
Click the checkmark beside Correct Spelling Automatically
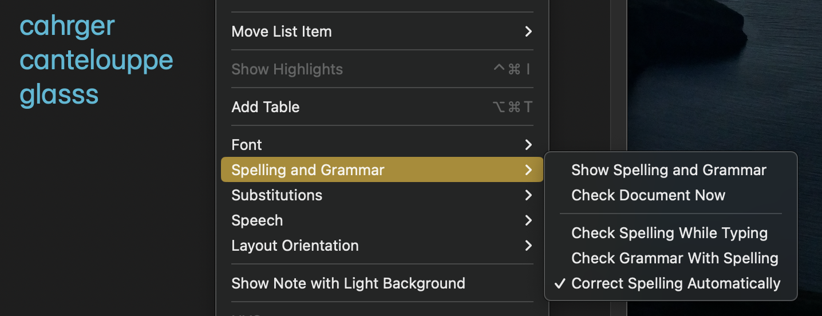(560, 283)
